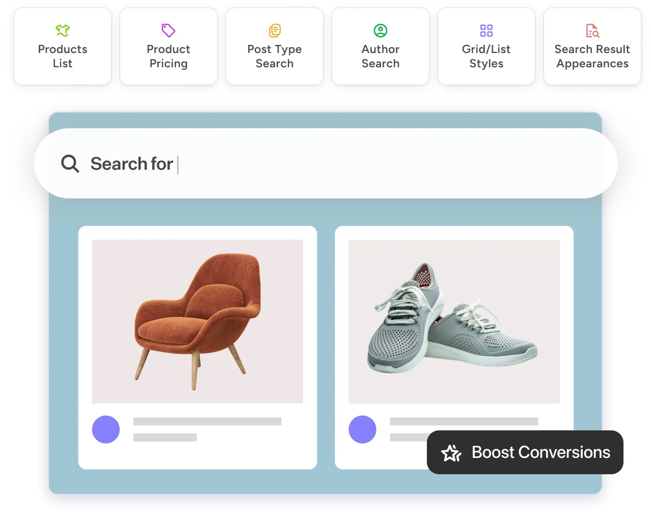Select the Search Result Appearances document icon
Screen dimensions: 651x514
592,30
